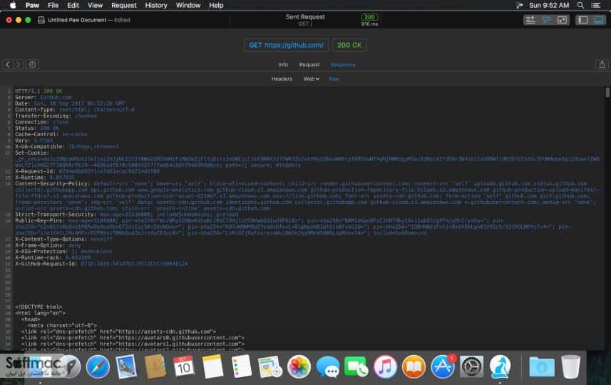Open Photos from the dock
611x385 pixels.
click(299, 366)
